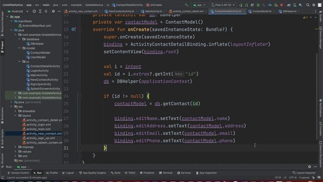Collapse the database package

point(20,39)
